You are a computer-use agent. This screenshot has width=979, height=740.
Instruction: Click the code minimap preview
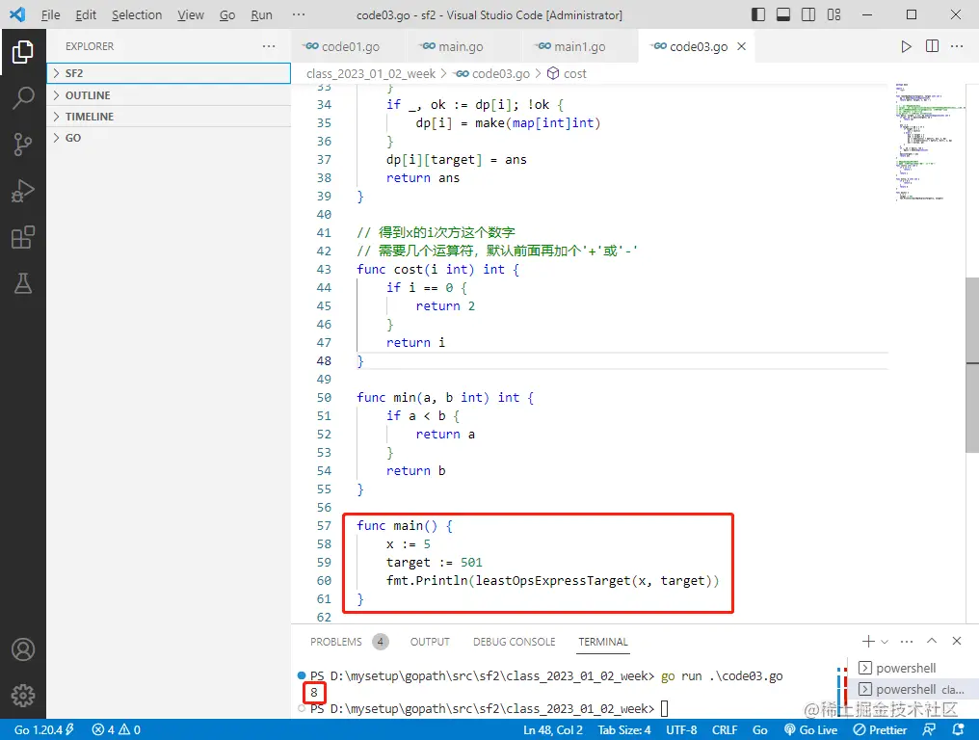pos(929,142)
